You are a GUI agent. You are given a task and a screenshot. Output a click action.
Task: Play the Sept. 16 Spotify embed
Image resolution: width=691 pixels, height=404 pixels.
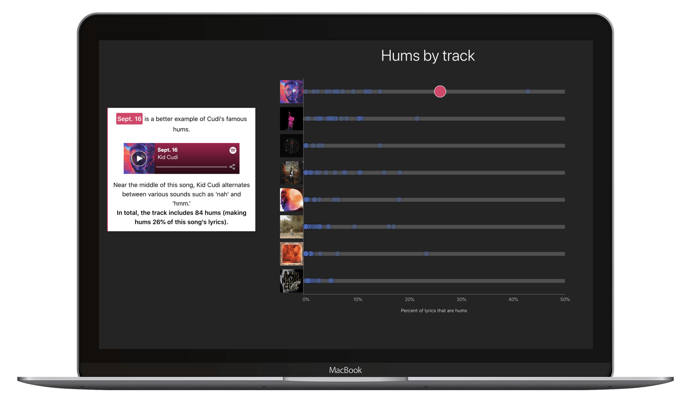(139, 159)
